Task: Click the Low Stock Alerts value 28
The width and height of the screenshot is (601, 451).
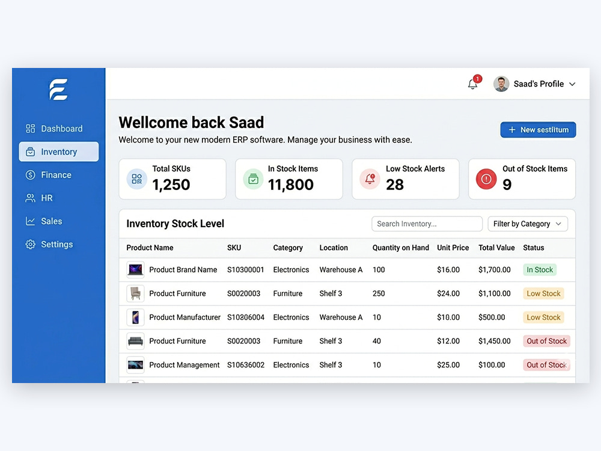Action: tap(395, 185)
